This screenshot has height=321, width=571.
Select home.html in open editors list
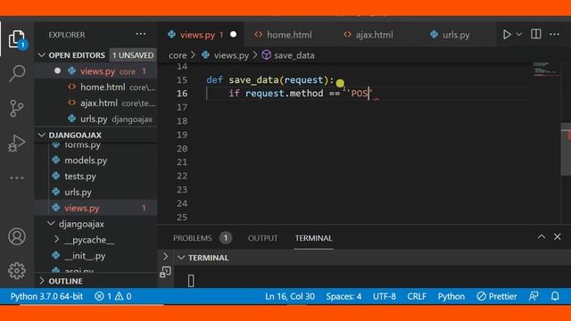pos(96,87)
